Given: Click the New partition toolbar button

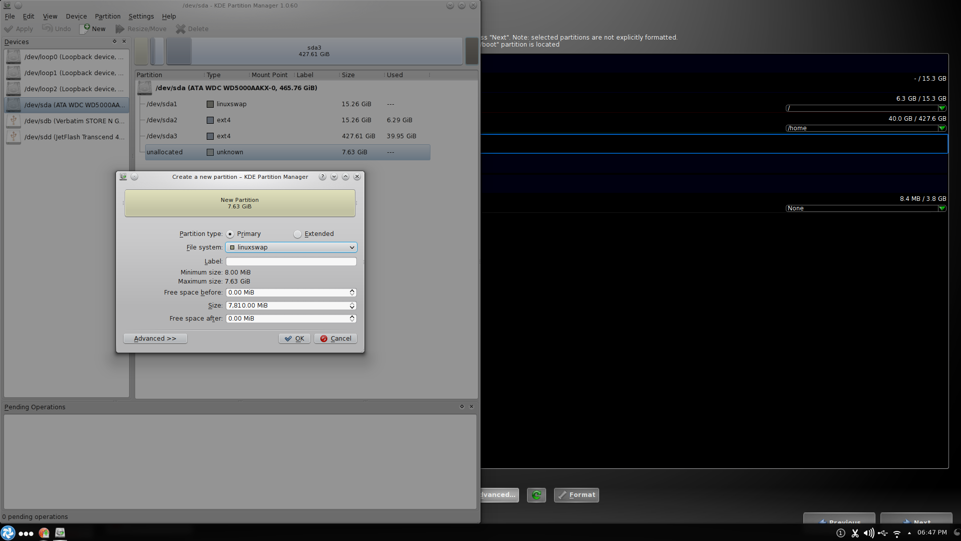Looking at the screenshot, I should point(93,29).
